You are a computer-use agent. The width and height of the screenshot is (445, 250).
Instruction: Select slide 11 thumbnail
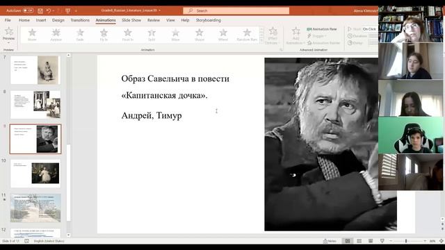coord(35,208)
